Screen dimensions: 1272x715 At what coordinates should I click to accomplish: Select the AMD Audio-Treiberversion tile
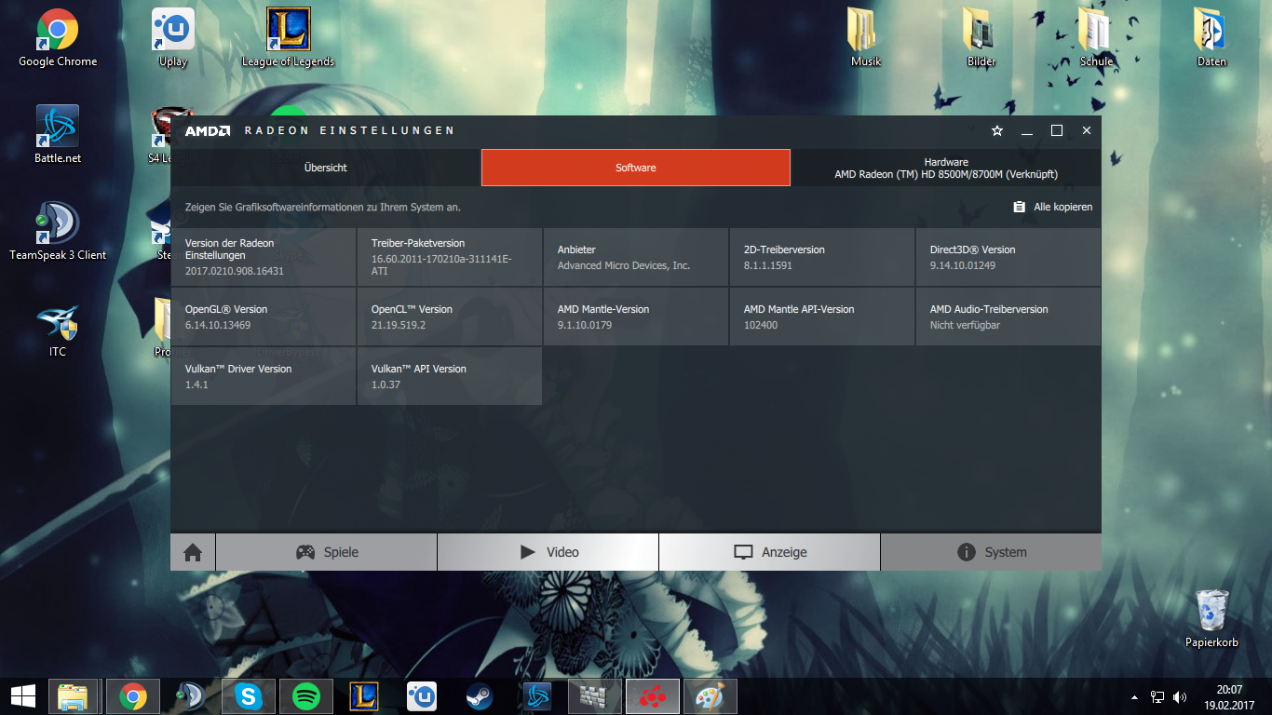1008,317
